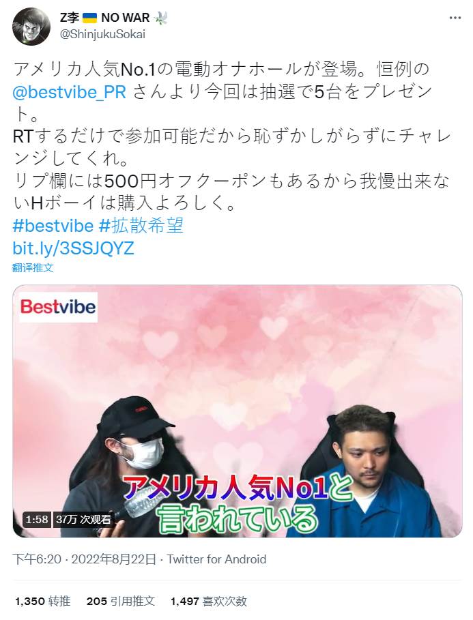Click the 37万 次观看 view count
The width and height of the screenshot is (473, 620).
coord(83,519)
